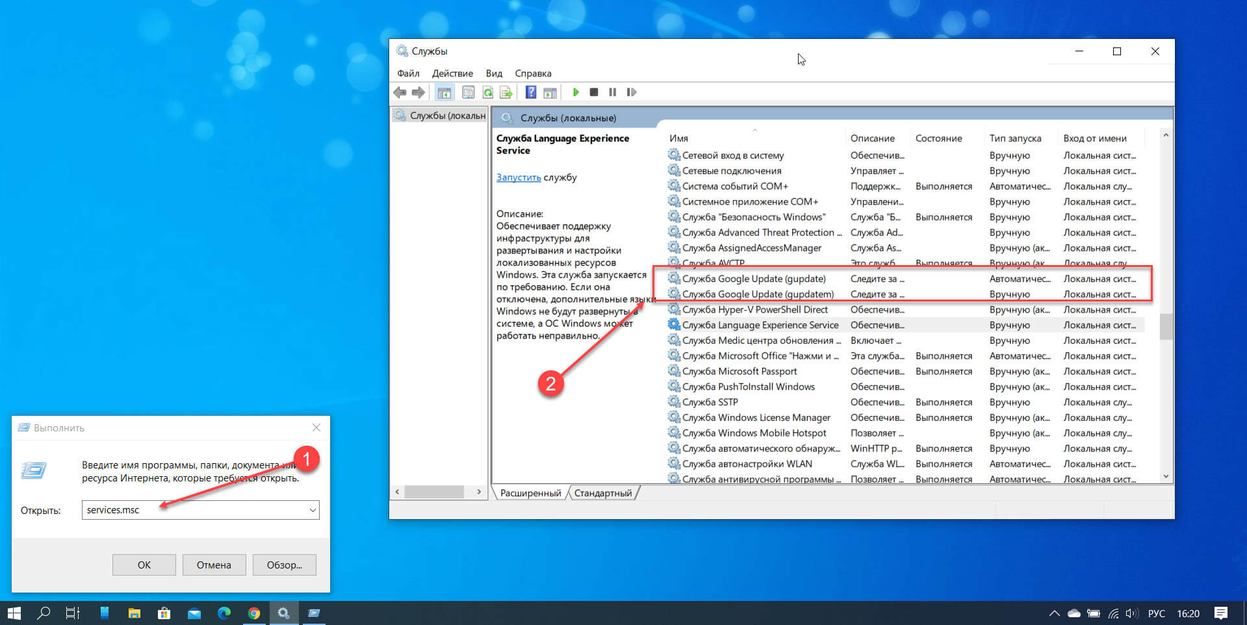Image resolution: width=1247 pixels, height=625 pixels.
Task: Select Служба Microsoft Passport row
Action: [905, 372]
